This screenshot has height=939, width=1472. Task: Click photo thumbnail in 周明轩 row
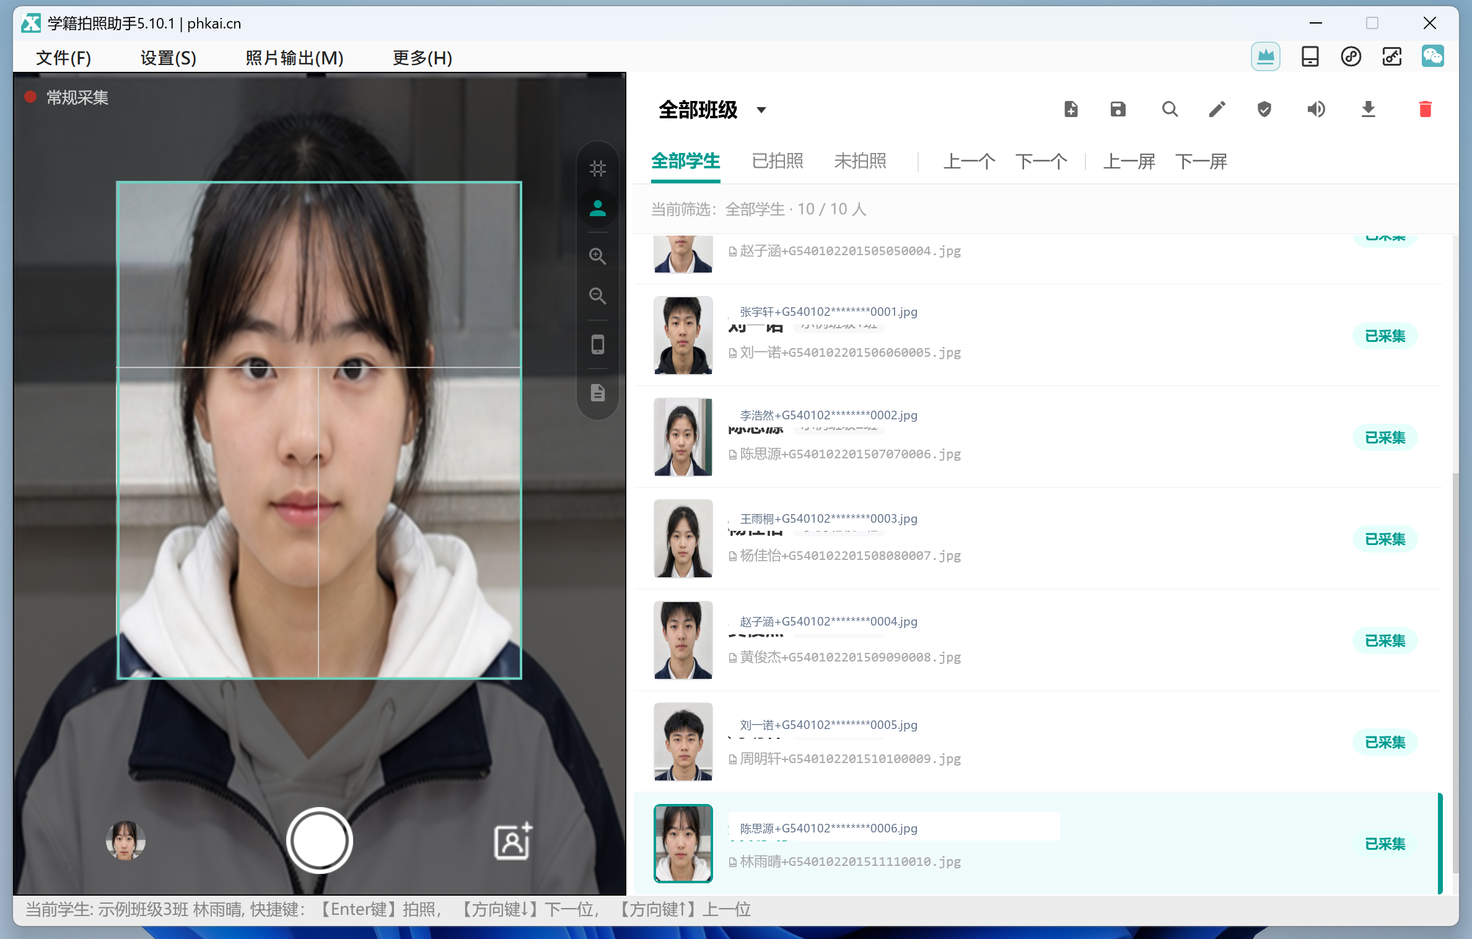(x=683, y=742)
